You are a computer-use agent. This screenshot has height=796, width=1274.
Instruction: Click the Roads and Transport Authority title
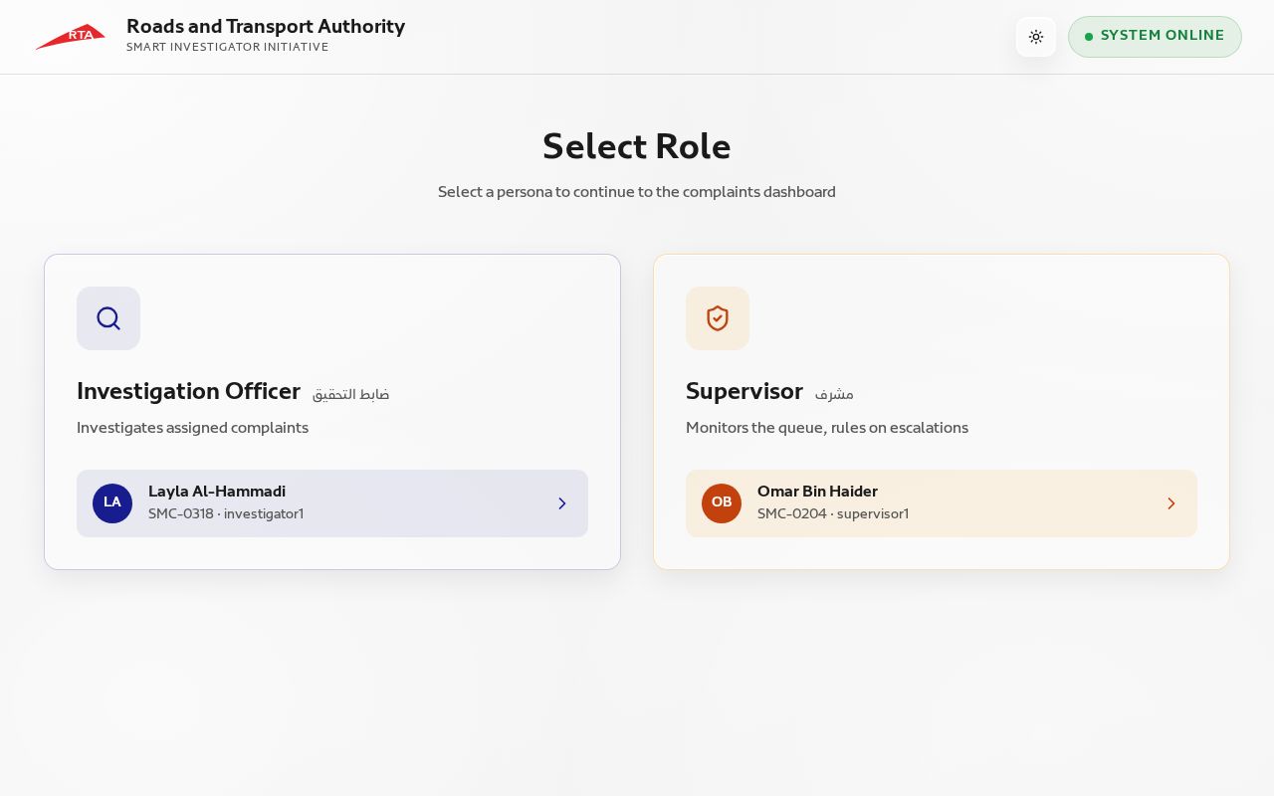pyautogui.click(x=266, y=27)
